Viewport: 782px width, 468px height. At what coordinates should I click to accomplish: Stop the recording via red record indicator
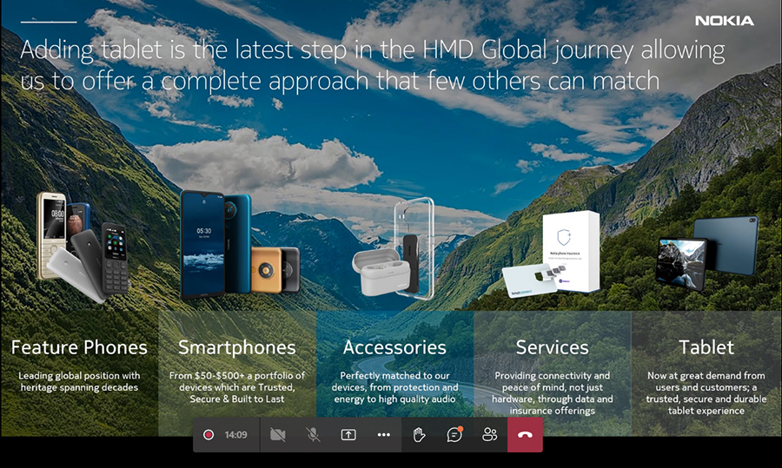point(209,435)
